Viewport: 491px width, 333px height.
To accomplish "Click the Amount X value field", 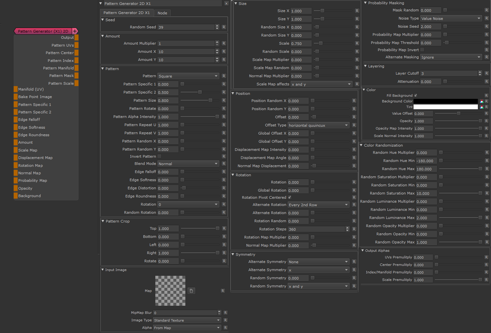I will point(186,51).
